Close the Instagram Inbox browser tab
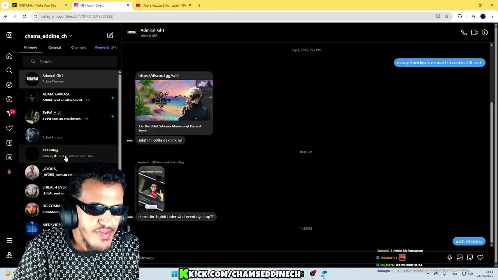This screenshot has height=280, width=498. pos(128,5)
